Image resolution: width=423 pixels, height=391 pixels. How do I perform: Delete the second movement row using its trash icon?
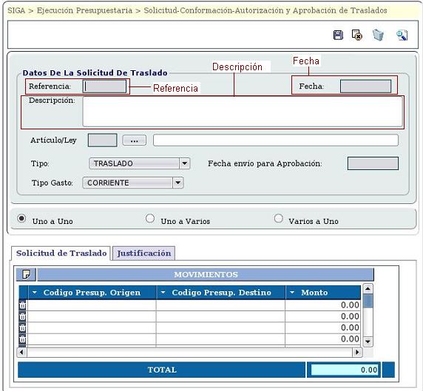click(23, 316)
